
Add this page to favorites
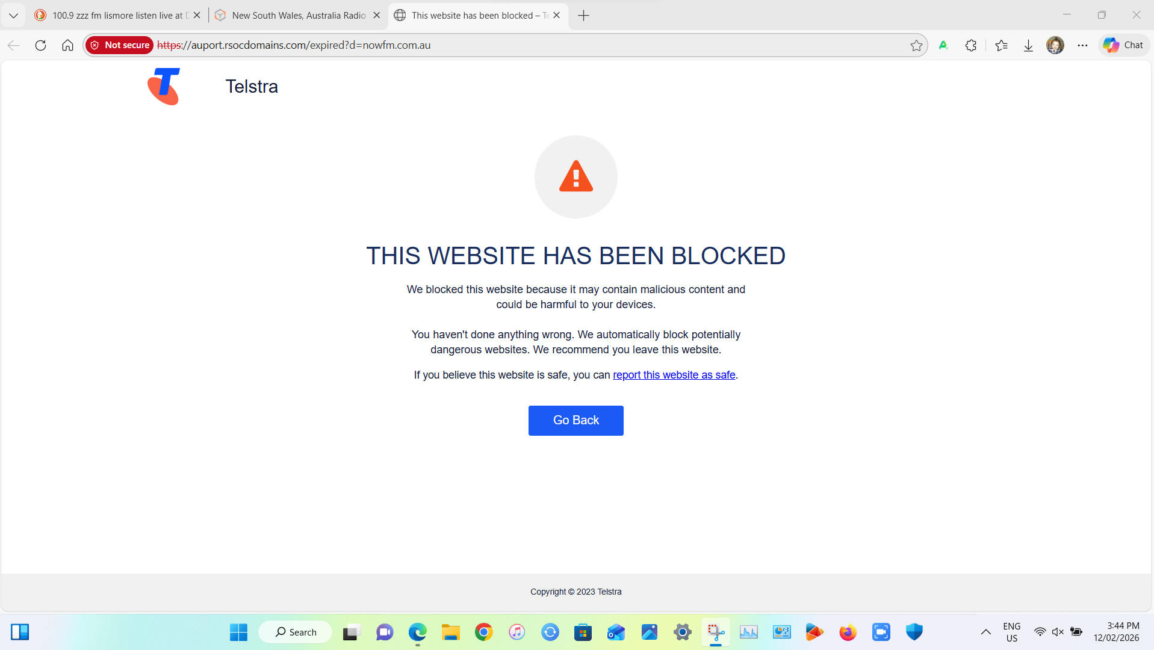pos(916,45)
